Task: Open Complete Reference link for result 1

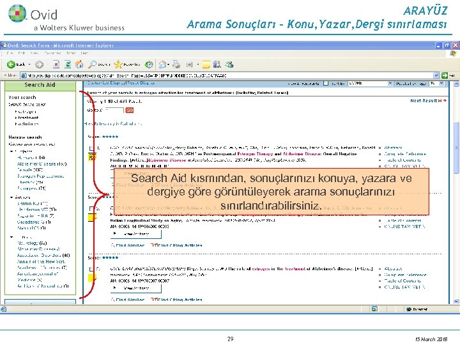Action: pyautogui.click(x=405, y=154)
